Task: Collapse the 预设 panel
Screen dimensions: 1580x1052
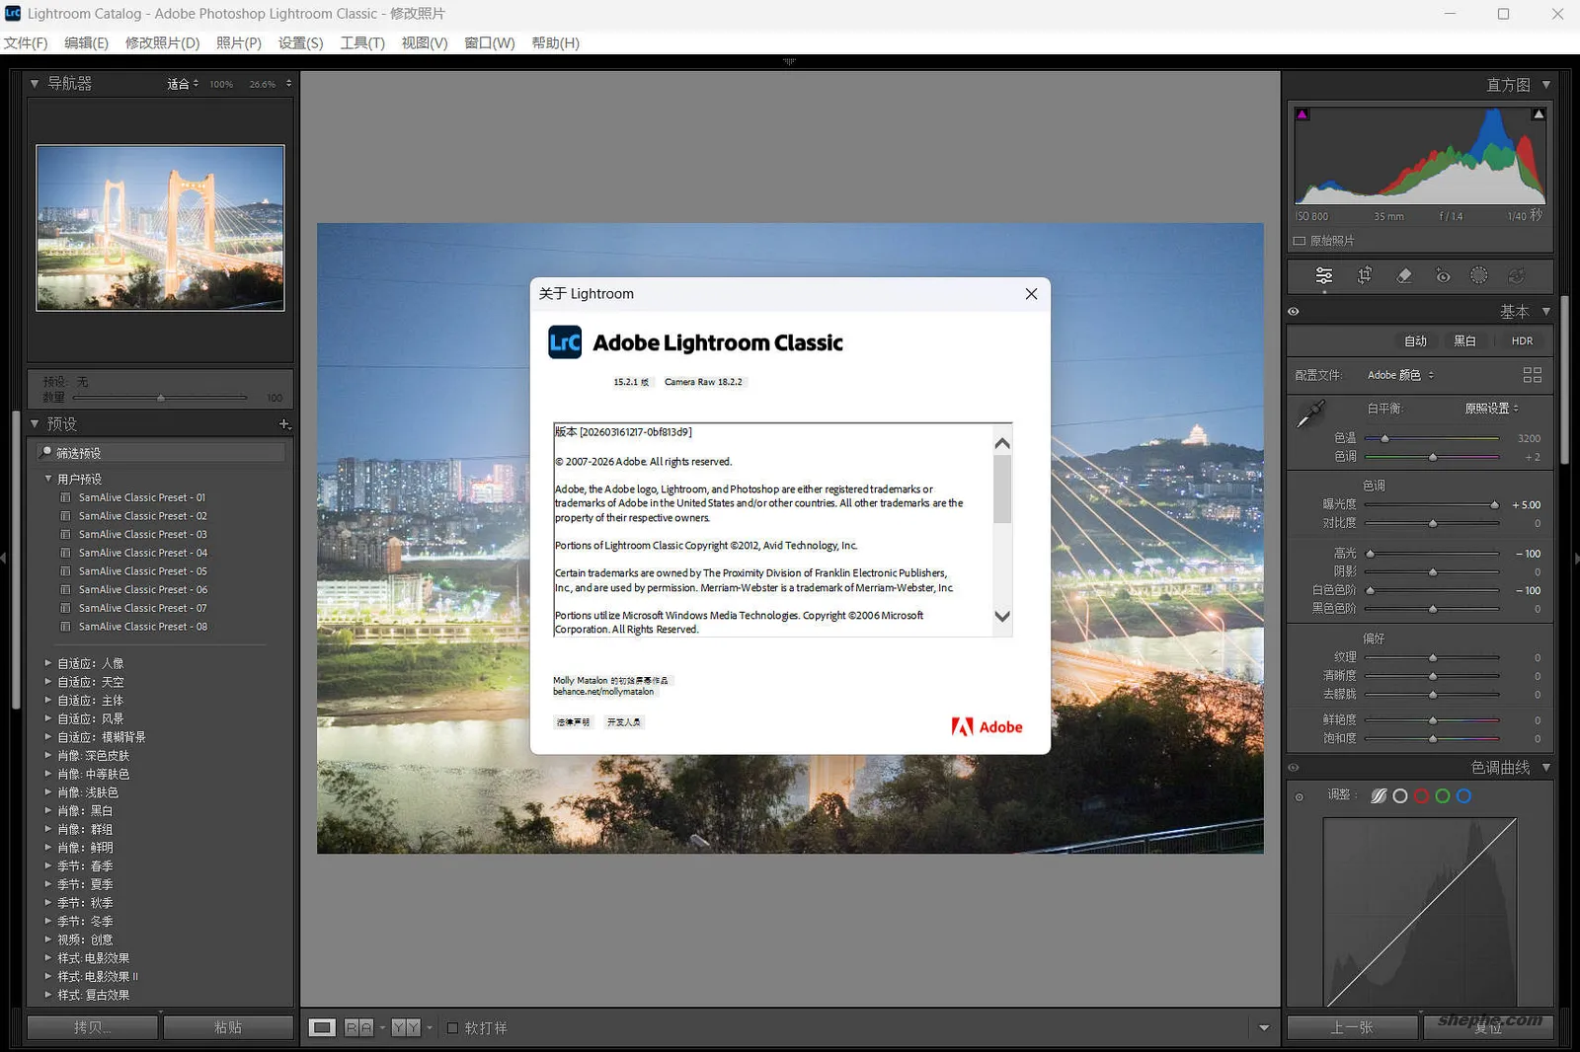Action: point(36,423)
